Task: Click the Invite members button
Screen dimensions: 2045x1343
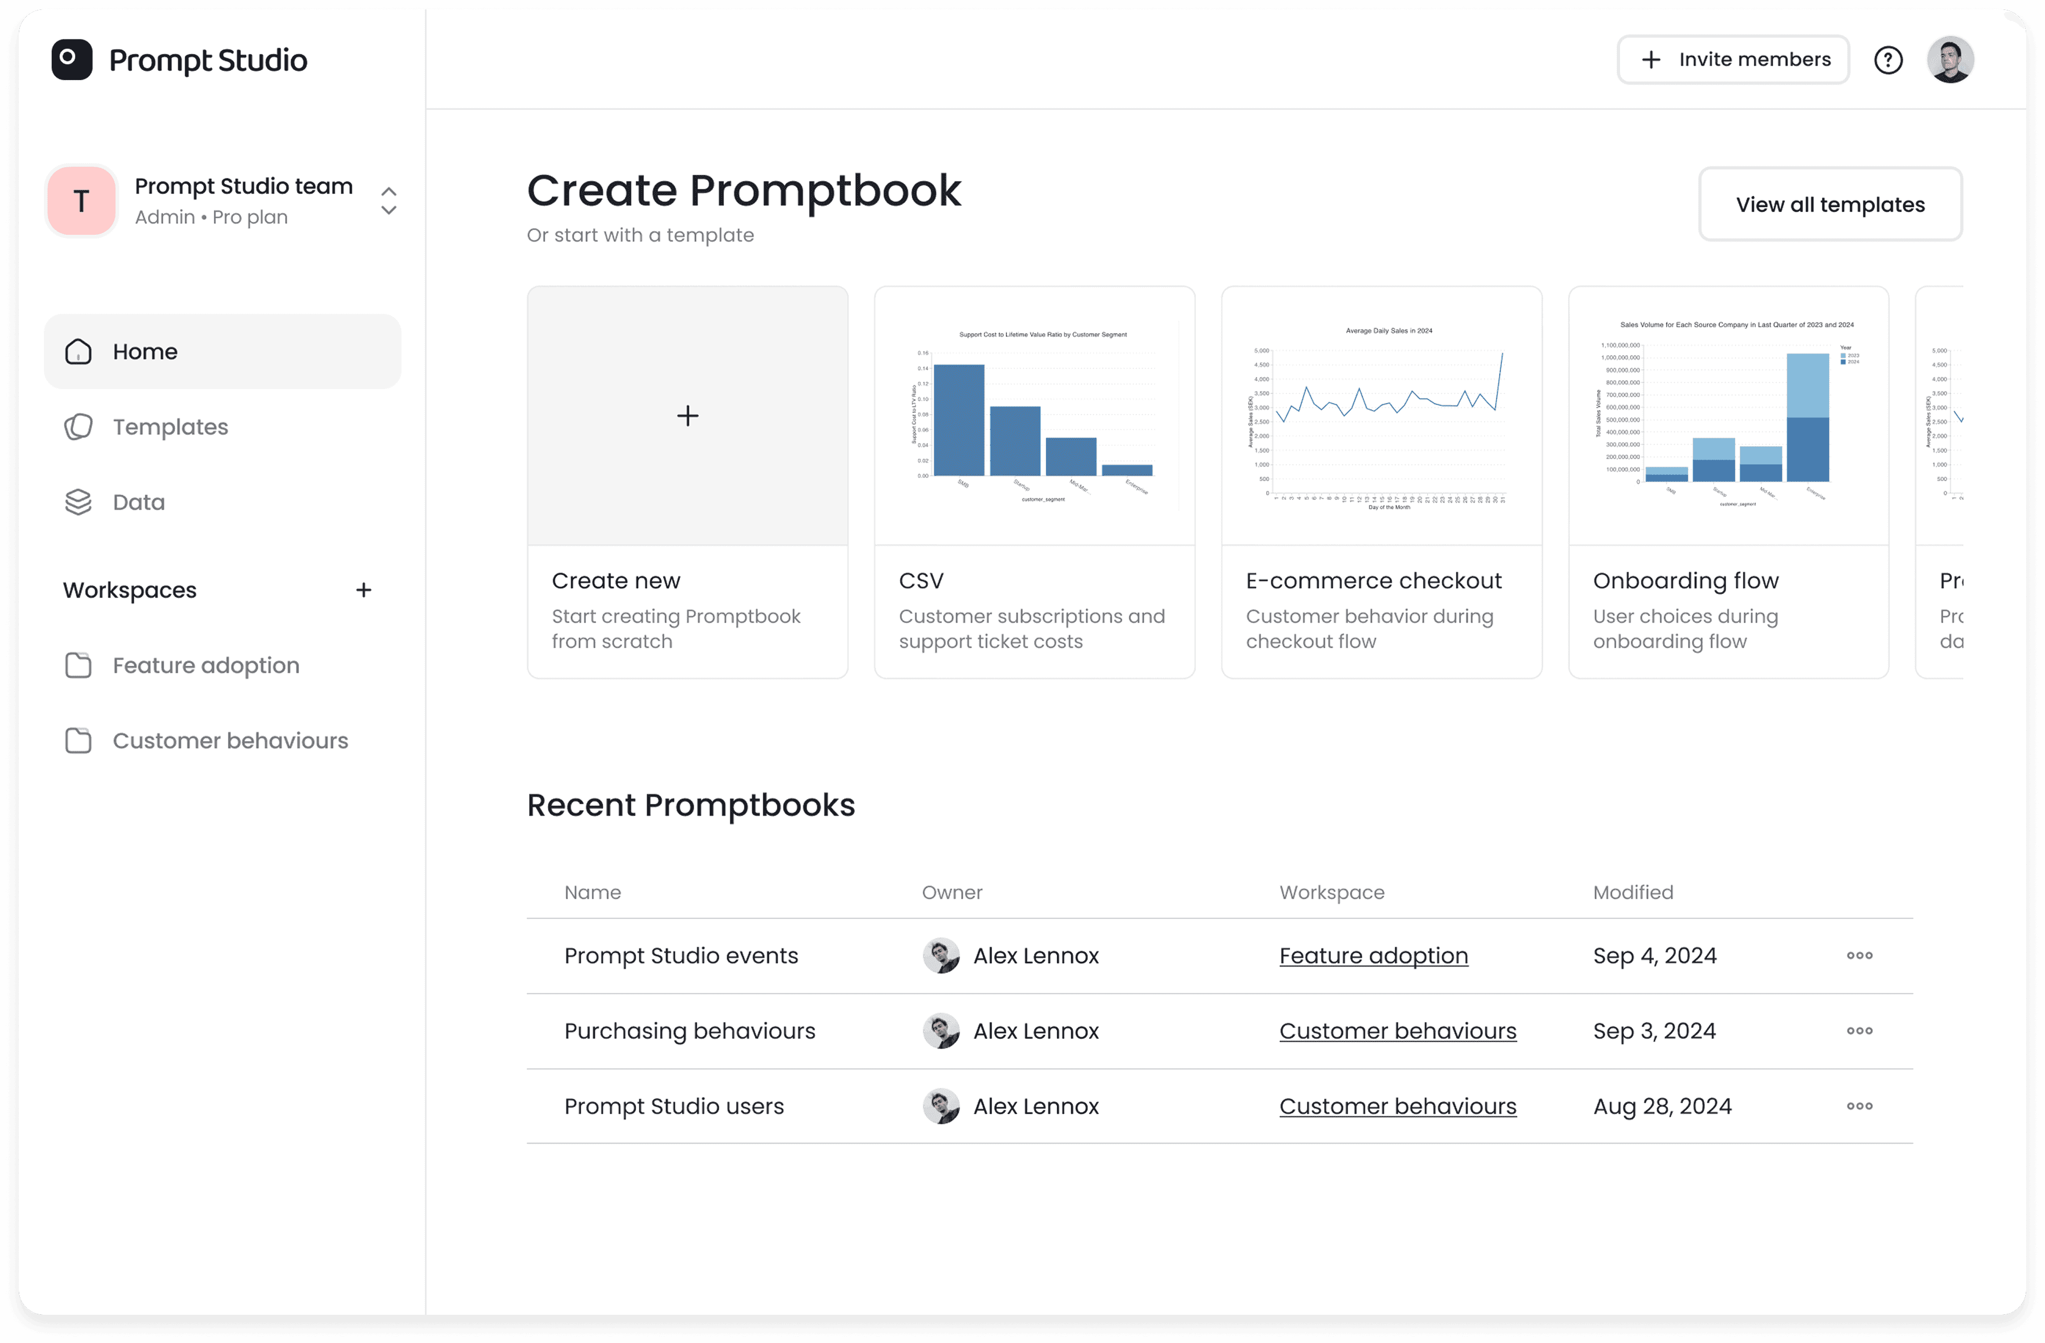Action: [1733, 59]
